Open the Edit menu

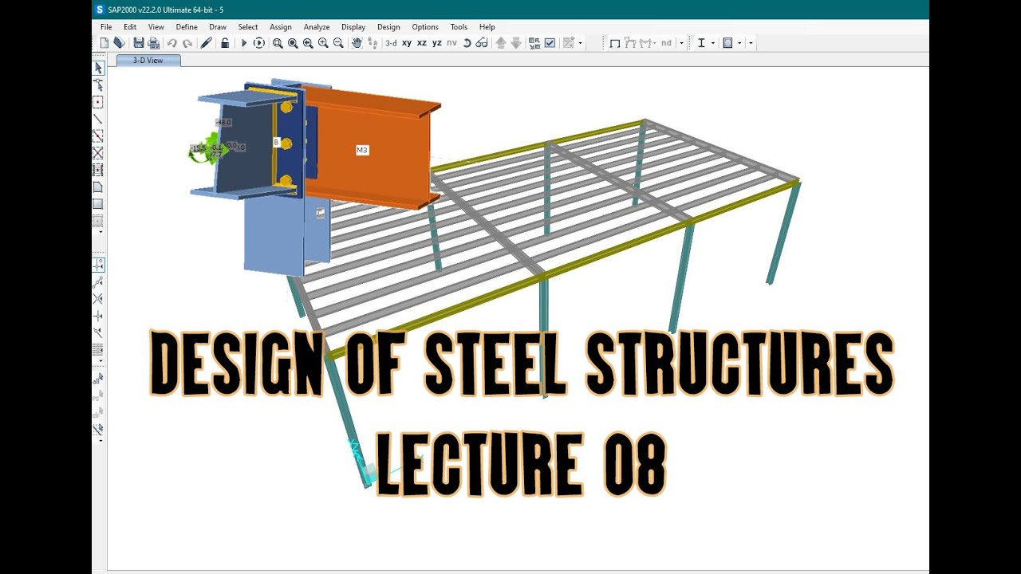coord(130,27)
